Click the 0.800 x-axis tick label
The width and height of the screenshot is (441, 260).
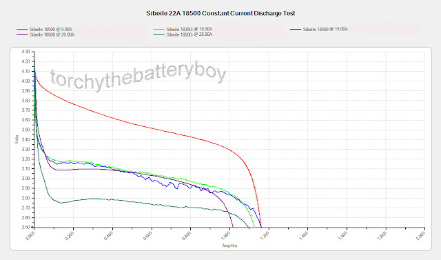tap(187, 236)
